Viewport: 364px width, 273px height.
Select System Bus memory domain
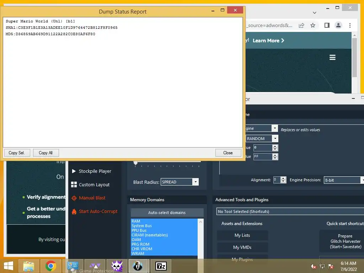(x=164, y=226)
